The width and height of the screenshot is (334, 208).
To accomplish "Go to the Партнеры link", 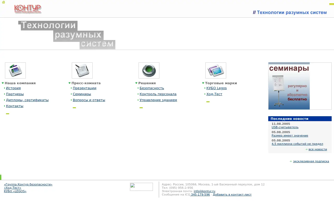I will point(15,94).
